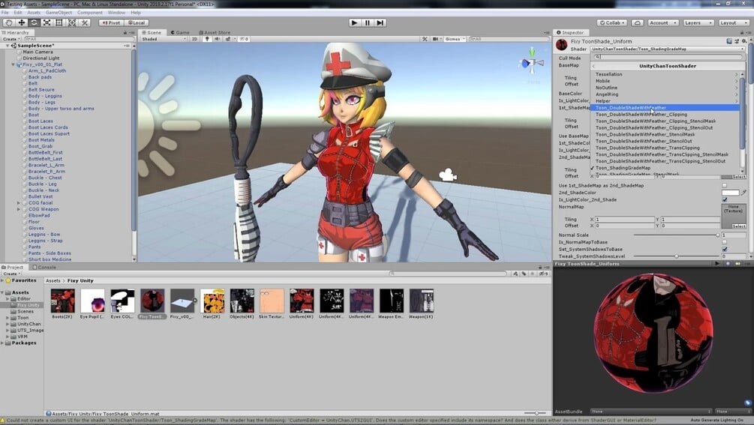Open the Layers dropdown
Image resolution: width=754 pixels, height=425 pixels.
tap(698, 22)
